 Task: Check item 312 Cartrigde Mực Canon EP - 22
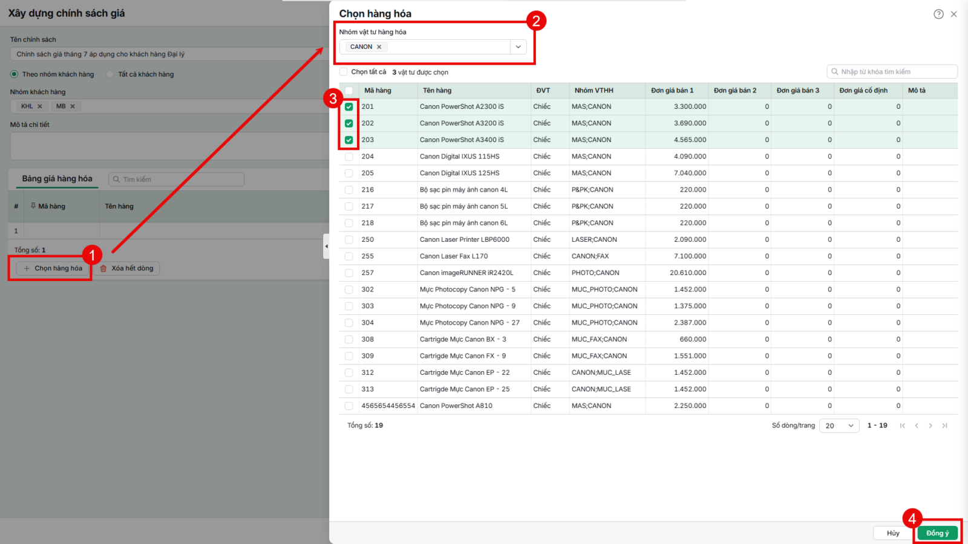(x=349, y=373)
